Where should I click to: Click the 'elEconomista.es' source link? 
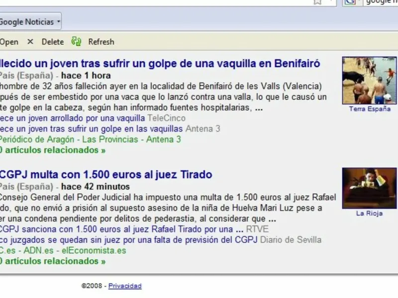coord(94,250)
